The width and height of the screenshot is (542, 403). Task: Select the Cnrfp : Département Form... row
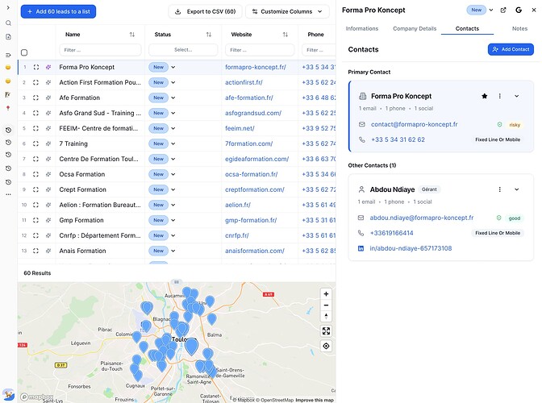coord(100,235)
